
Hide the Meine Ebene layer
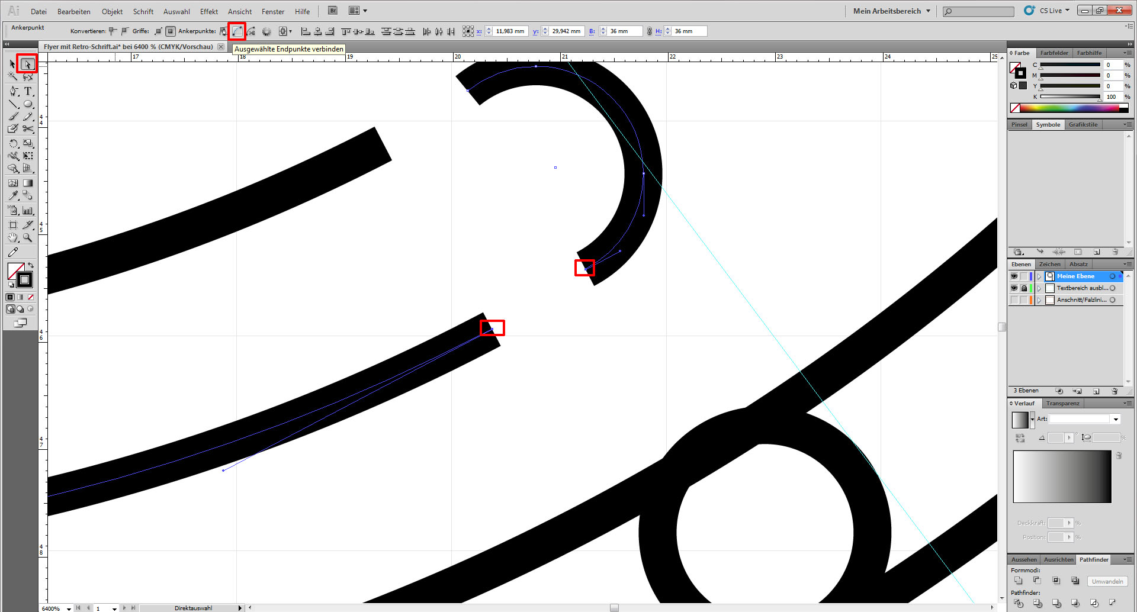pyautogui.click(x=1014, y=276)
